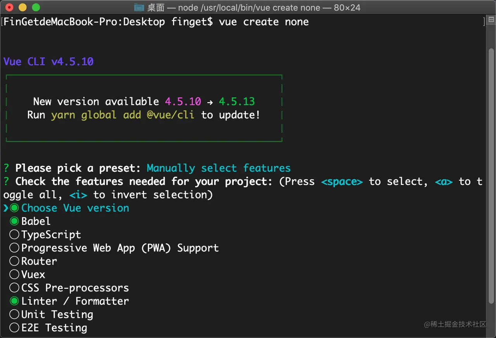Viewport: 496px width, 338px height.
Task: Click the yarn global add @vue/cli command
Action: click(122, 115)
